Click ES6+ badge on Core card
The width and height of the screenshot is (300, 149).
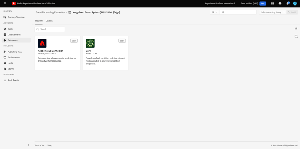pyautogui.click(x=122, y=41)
